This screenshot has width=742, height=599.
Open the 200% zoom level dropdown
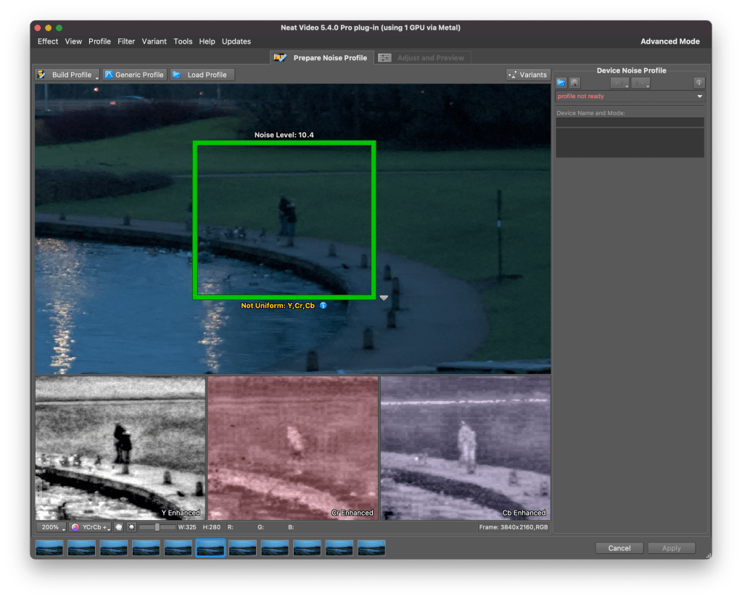[51, 527]
